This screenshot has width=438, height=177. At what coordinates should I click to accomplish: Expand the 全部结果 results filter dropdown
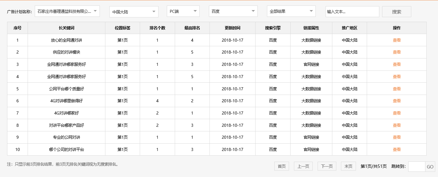(291, 11)
